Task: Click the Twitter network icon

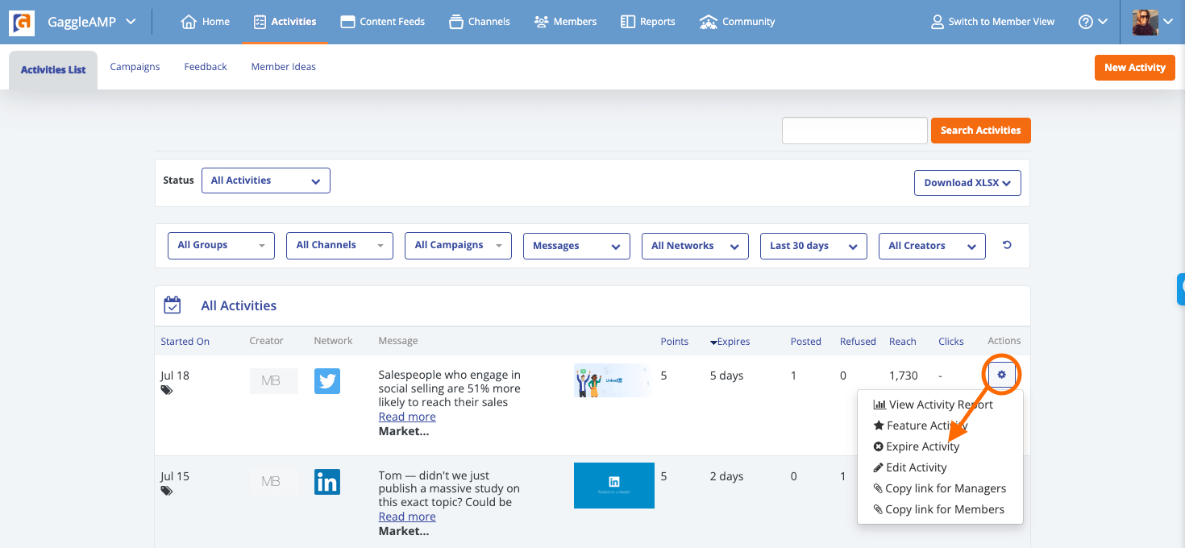Action: coord(327,381)
